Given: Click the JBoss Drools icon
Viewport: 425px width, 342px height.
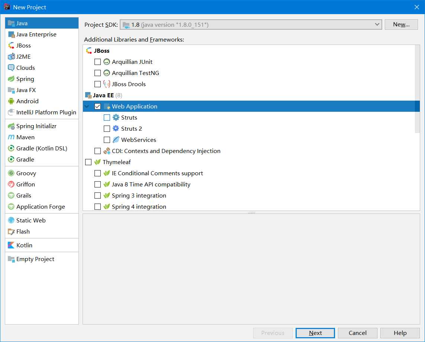Looking at the screenshot, I should pos(107,84).
